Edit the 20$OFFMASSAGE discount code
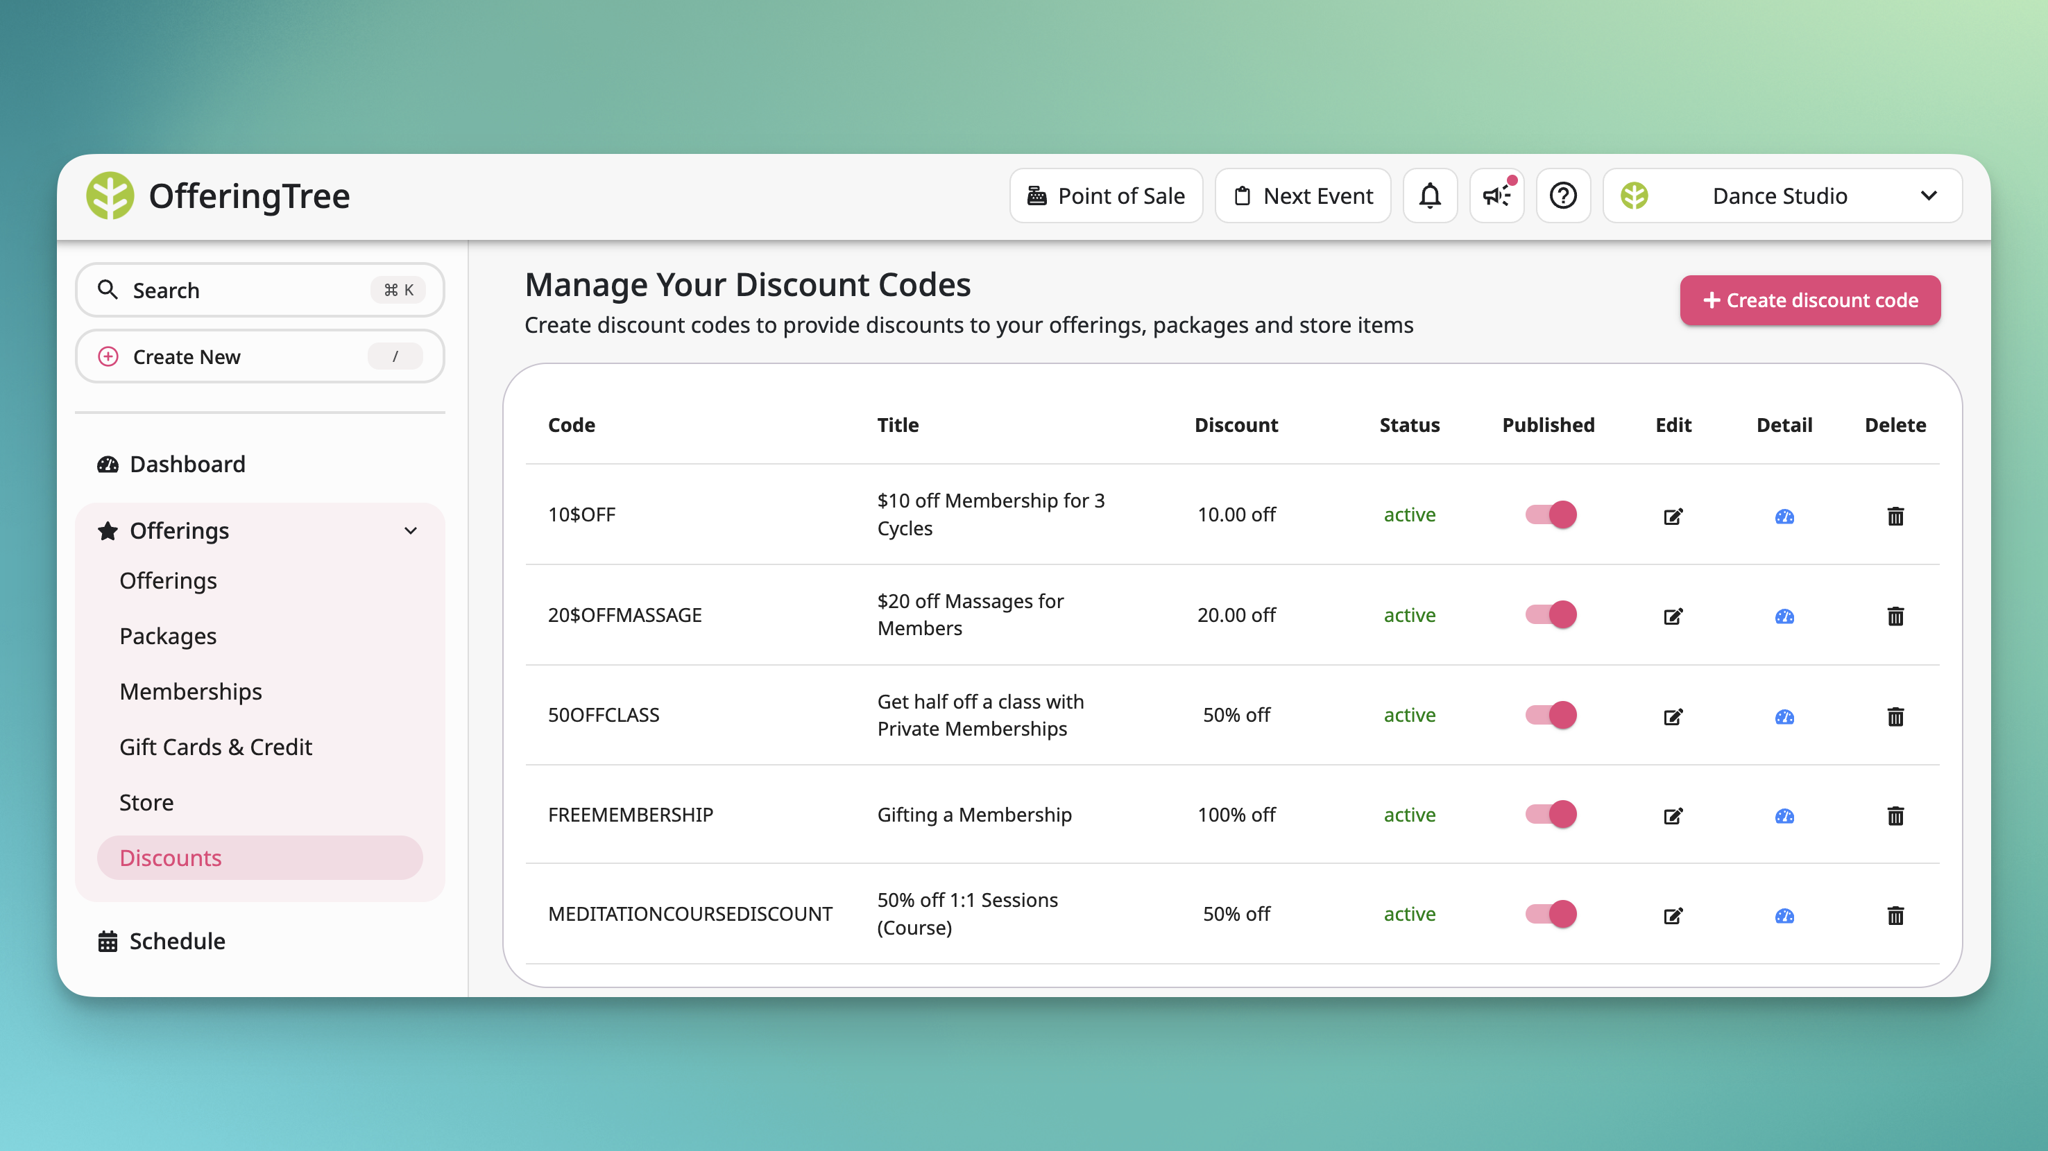 coord(1673,616)
